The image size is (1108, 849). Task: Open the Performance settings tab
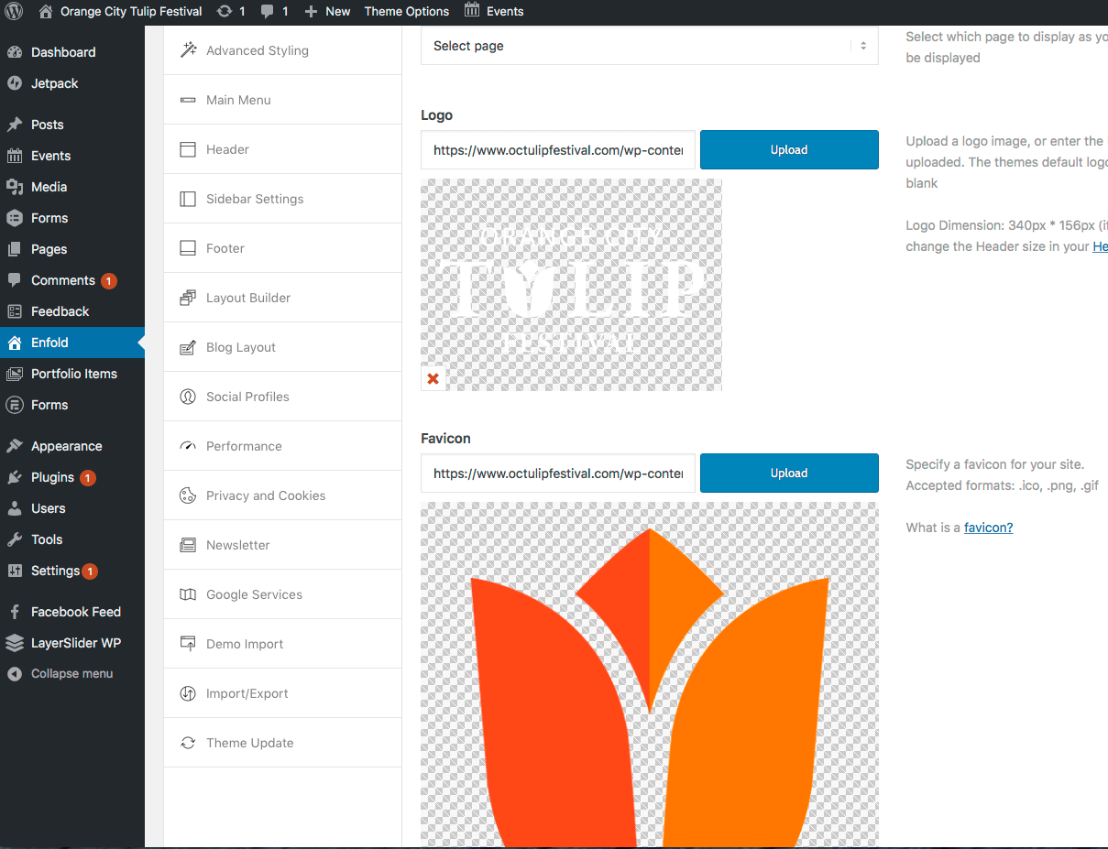tap(244, 446)
